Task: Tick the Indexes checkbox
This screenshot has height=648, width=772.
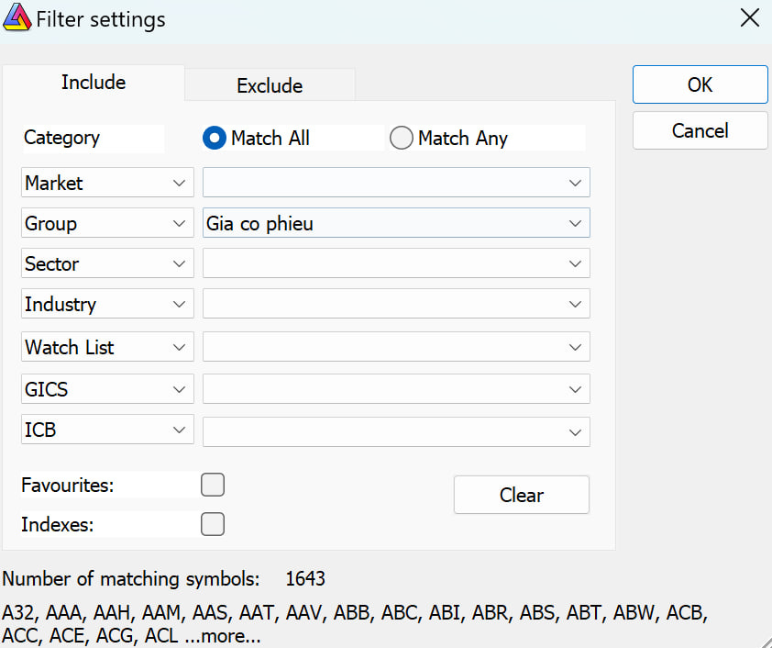Action: tap(213, 524)
